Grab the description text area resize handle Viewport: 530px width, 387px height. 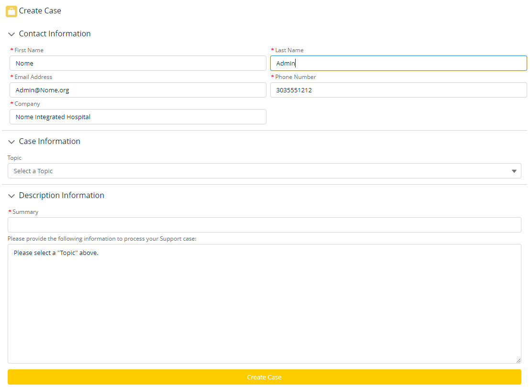(x=519, y=361)
